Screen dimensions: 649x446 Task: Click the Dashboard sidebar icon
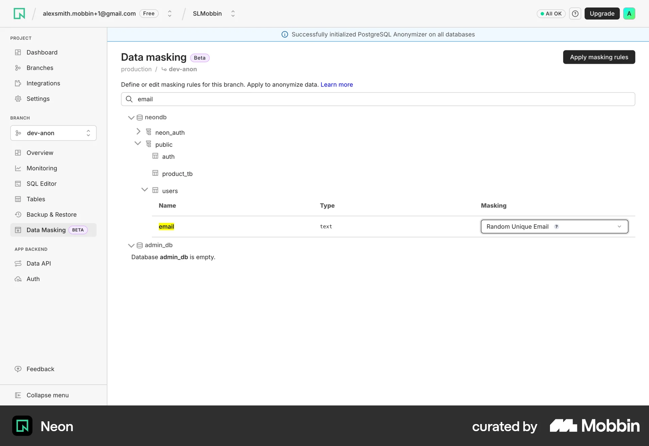click(18, 52)
